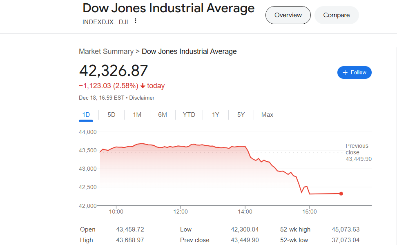This screenshot has height=245, width=397.
Task: Open the Market Summary breadcrumb link
Action: (106, 51)
